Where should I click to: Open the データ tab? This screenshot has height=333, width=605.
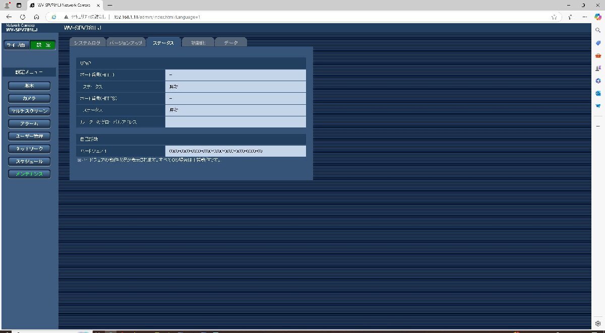click(x=231, y=43)
